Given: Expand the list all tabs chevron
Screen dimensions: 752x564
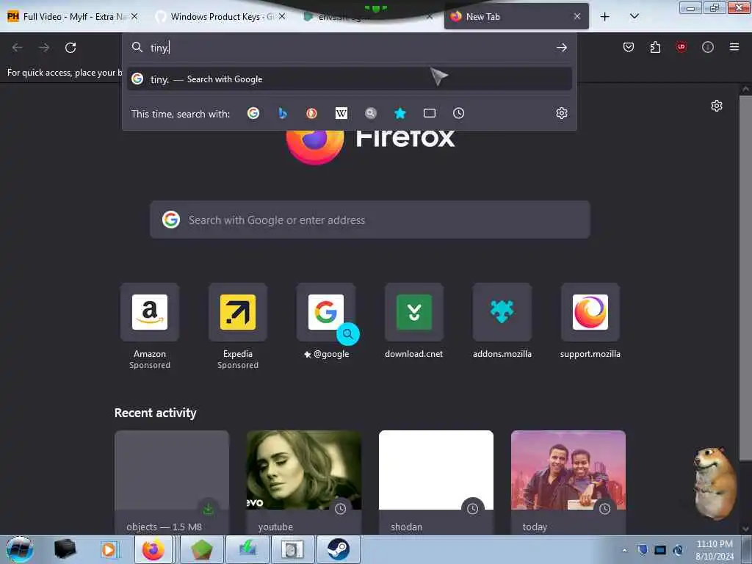Looking at the screenshot, I should click(634, 16).
